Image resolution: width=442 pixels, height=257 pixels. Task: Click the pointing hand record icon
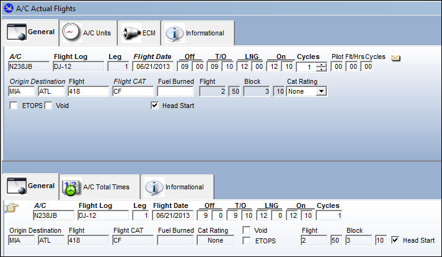pos(11,208)
